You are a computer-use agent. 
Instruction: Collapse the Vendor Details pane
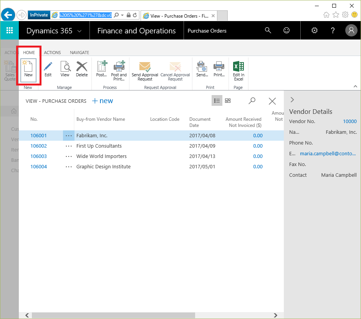pyautogui.click(x=292, y=100)
